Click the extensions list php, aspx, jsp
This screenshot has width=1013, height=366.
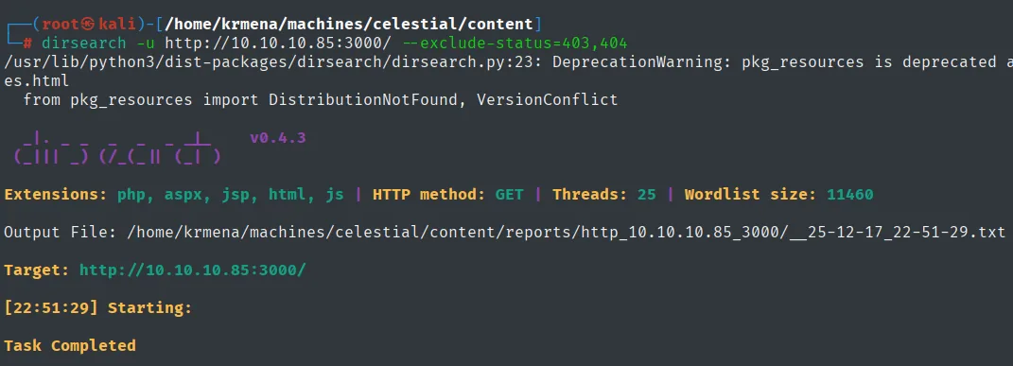(231, 194)
